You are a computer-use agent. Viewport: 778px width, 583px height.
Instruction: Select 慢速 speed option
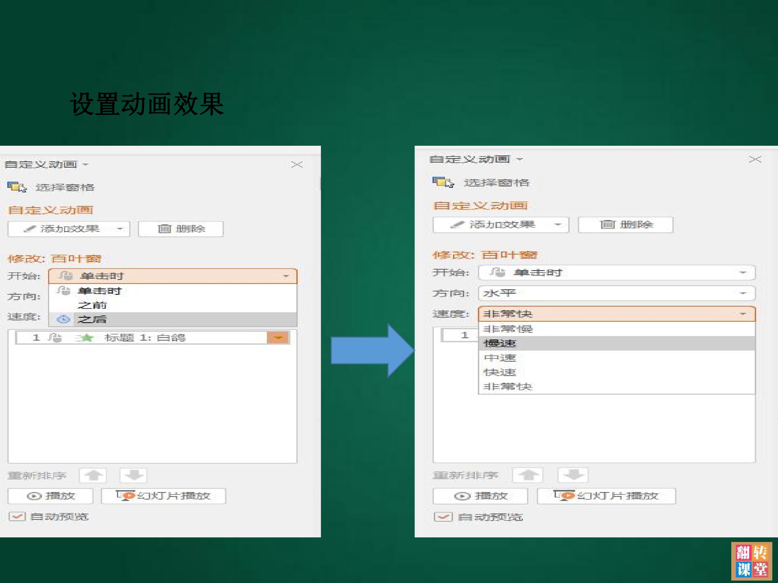click(x=617, y=343)
